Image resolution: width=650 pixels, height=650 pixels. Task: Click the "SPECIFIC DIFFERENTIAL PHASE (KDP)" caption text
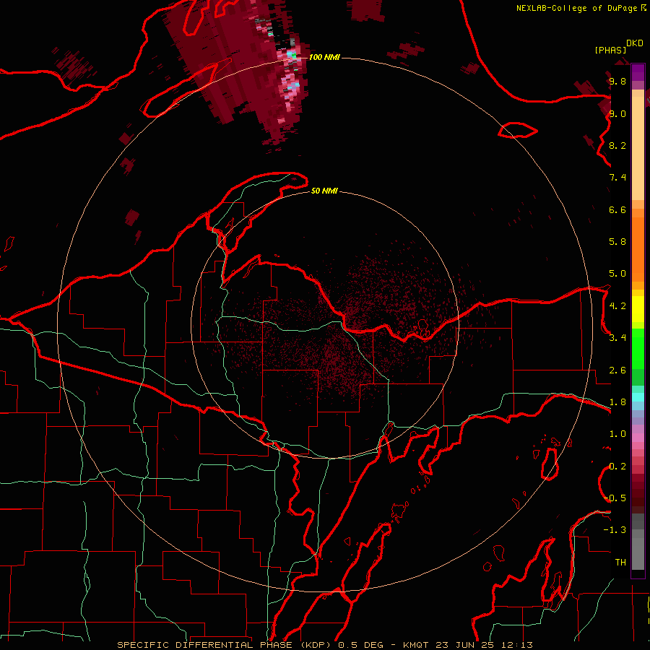(225, 645)
